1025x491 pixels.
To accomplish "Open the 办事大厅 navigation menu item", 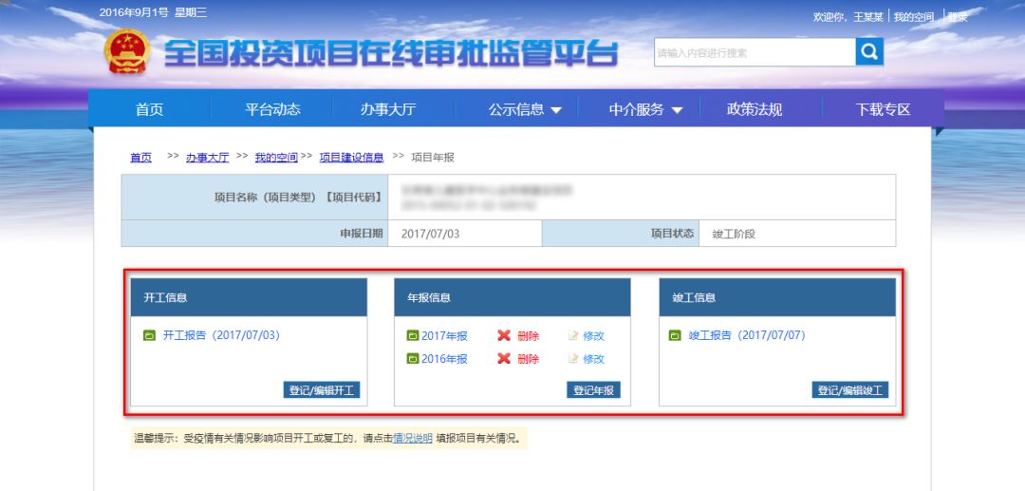I will click(x=387, y=109).
